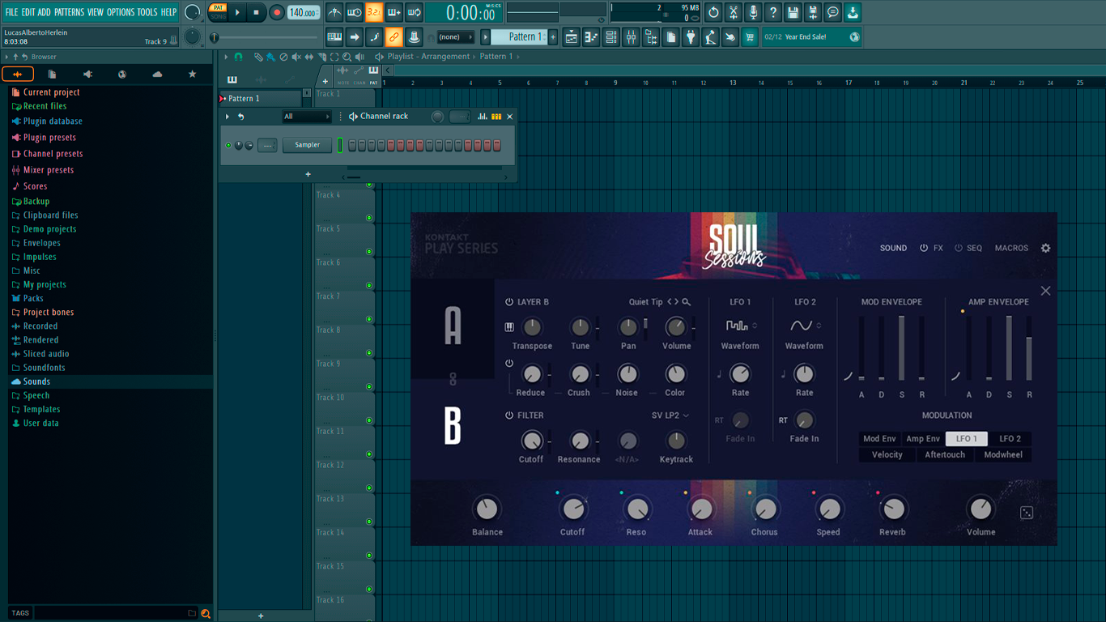Screen dimensions: 1106x622
Task: Expand the Demo projects folder
Action: [x=49, y=229]
